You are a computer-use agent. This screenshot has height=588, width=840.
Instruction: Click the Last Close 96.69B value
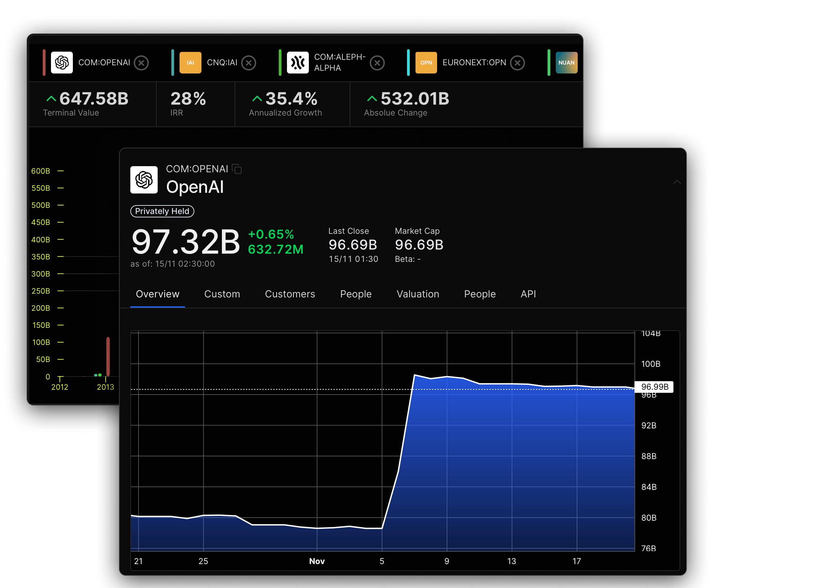(x=353, y=245)
